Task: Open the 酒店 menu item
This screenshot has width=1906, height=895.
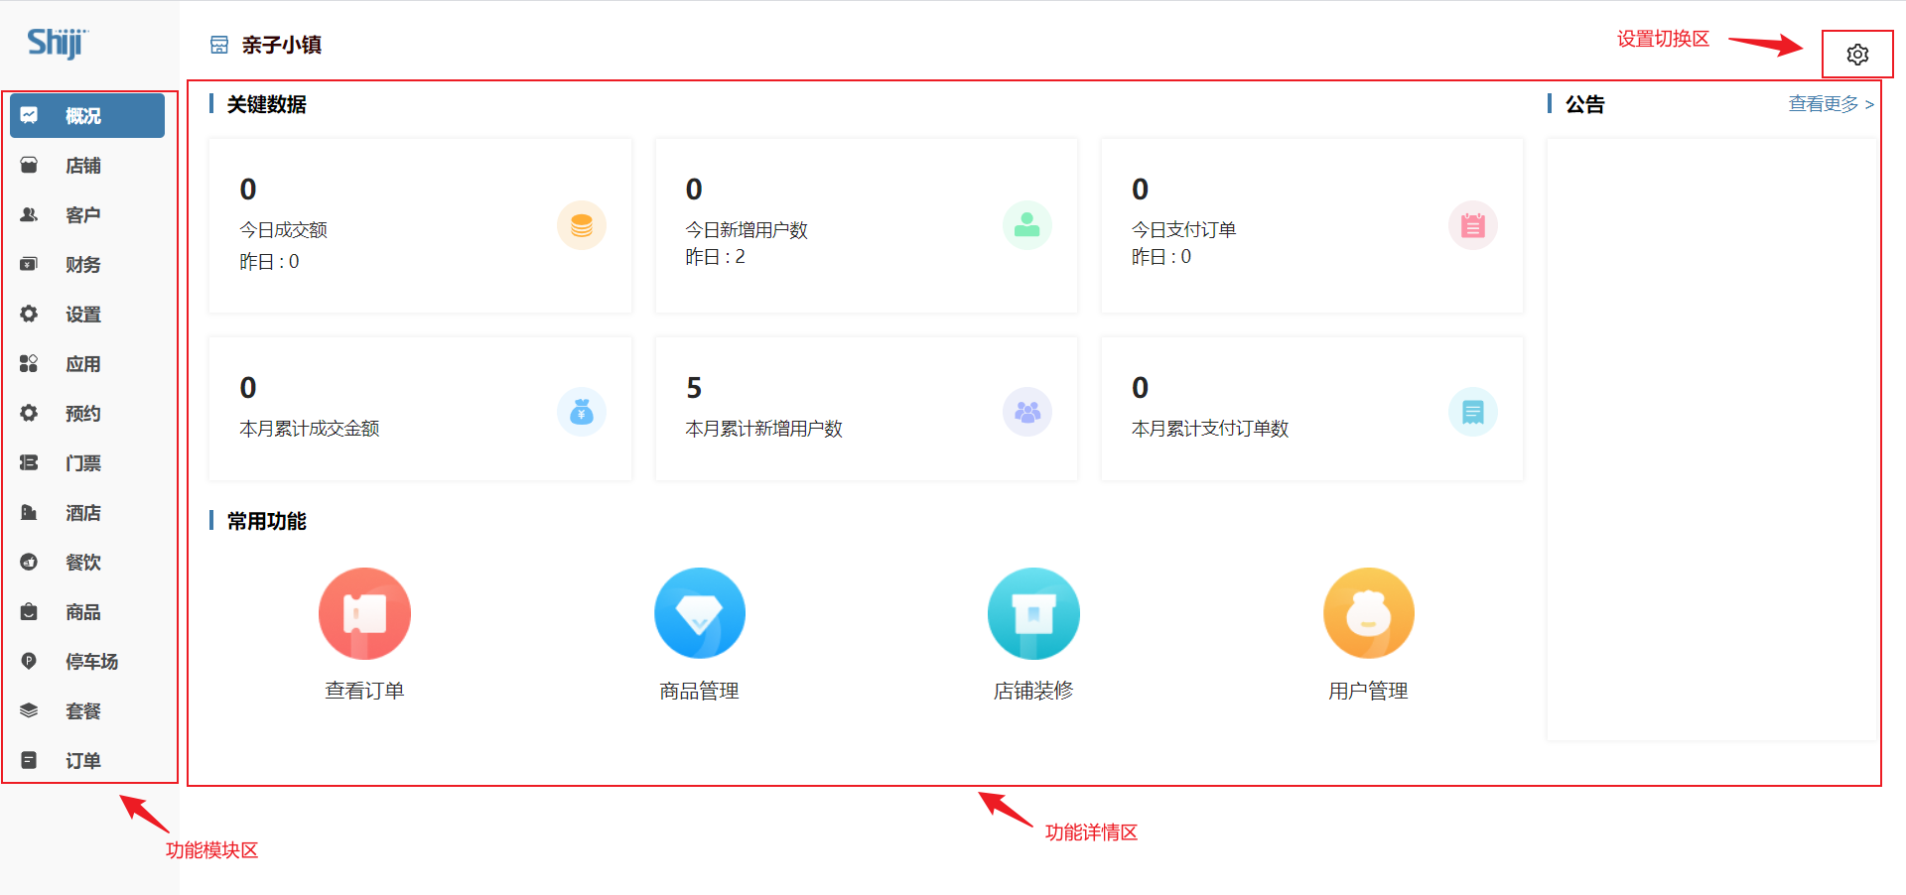Action: coord(87,512)
